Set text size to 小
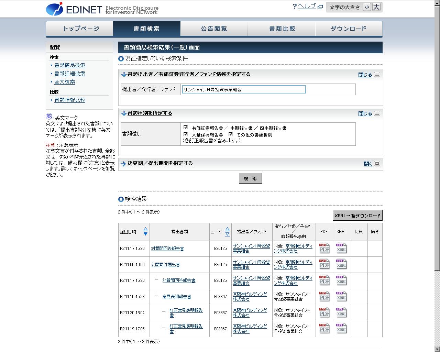This screenshot has width=440, height=352. click(367, 7)
